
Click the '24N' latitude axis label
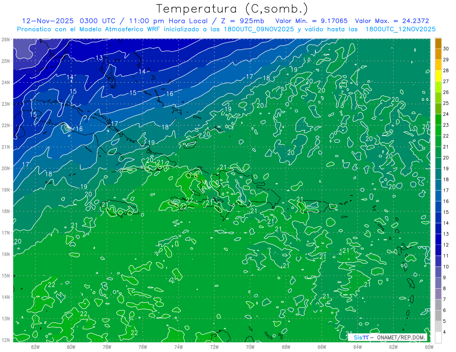click(x=6, y=82)
